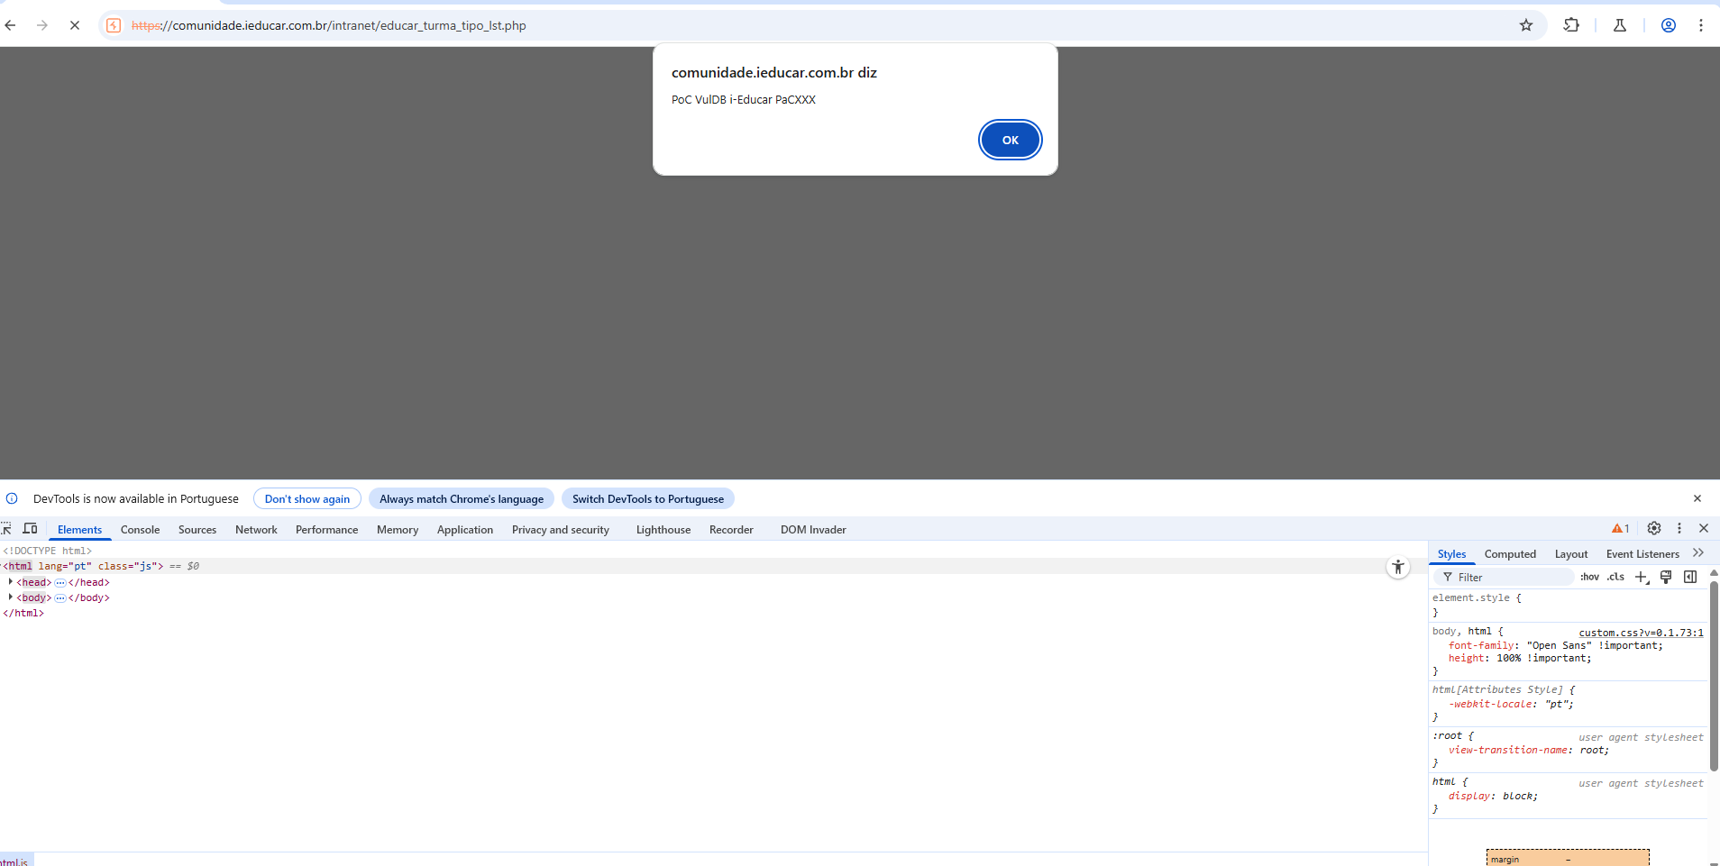Open DevTools settings gear
Viewport: 1720px width, 866px height.
[1654, 529]
